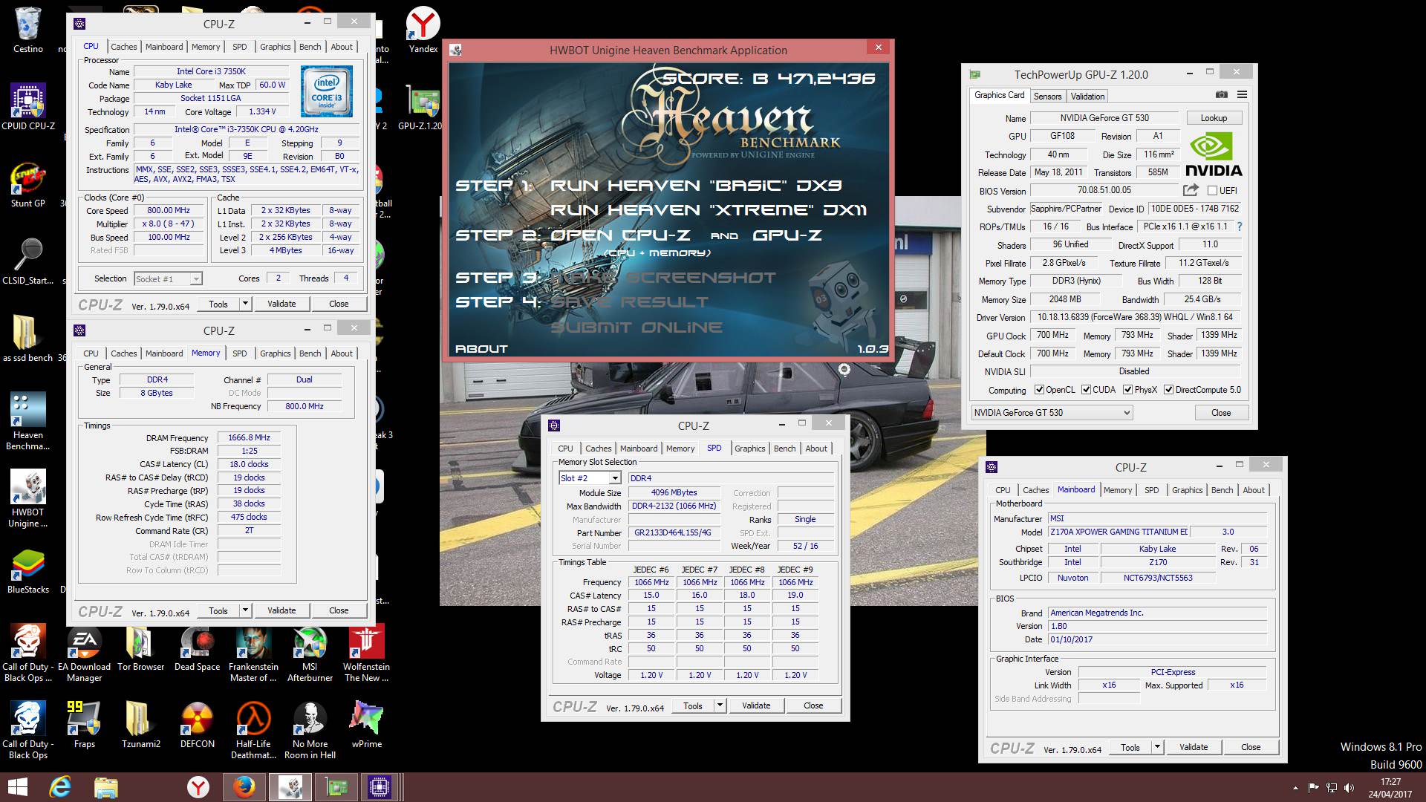
Task: Open MSI Afterburner desktop shortcut
Action: tap(310, 653)
